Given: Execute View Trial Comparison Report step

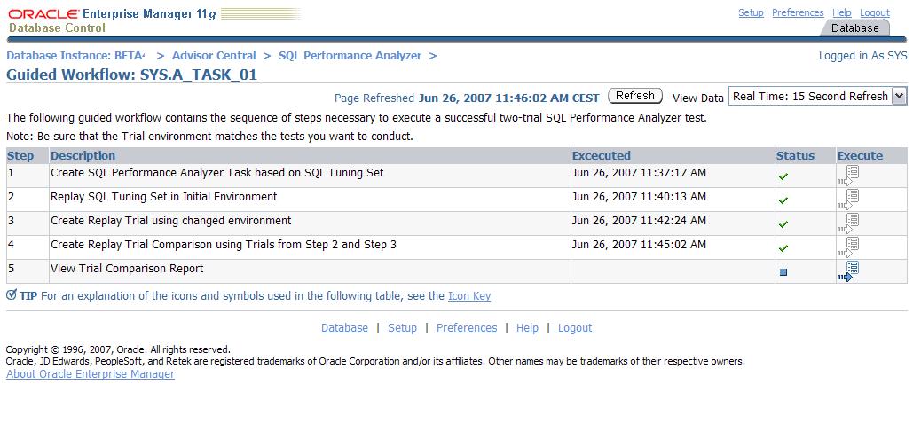Looking at the screenshot, I should click(847, 271).
